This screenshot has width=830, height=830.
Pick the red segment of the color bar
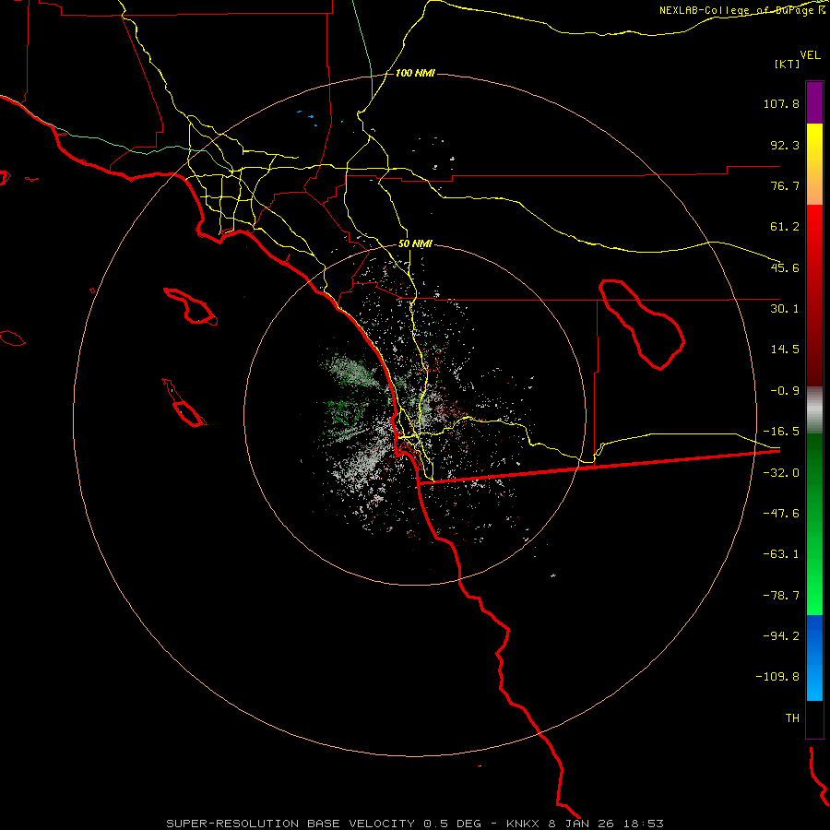pyautogui.click(x=814, y=295)
